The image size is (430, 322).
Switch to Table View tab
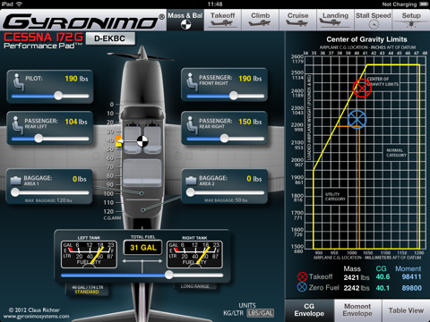(x=406, y=310)
